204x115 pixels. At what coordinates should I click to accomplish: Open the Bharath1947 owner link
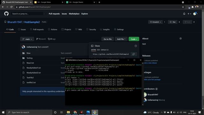pyautogui.click(x=15, y=22)
